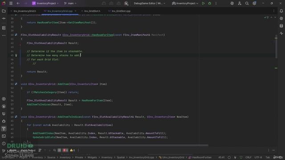Open bottom panel more options menu
This screenshot has height=160, width=285.
click(78, 150)
